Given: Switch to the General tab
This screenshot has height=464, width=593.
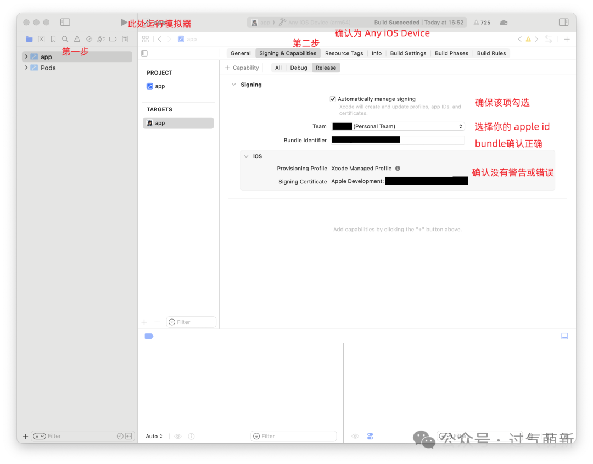Looking at the screenshot, I should (x=240, y=53).
